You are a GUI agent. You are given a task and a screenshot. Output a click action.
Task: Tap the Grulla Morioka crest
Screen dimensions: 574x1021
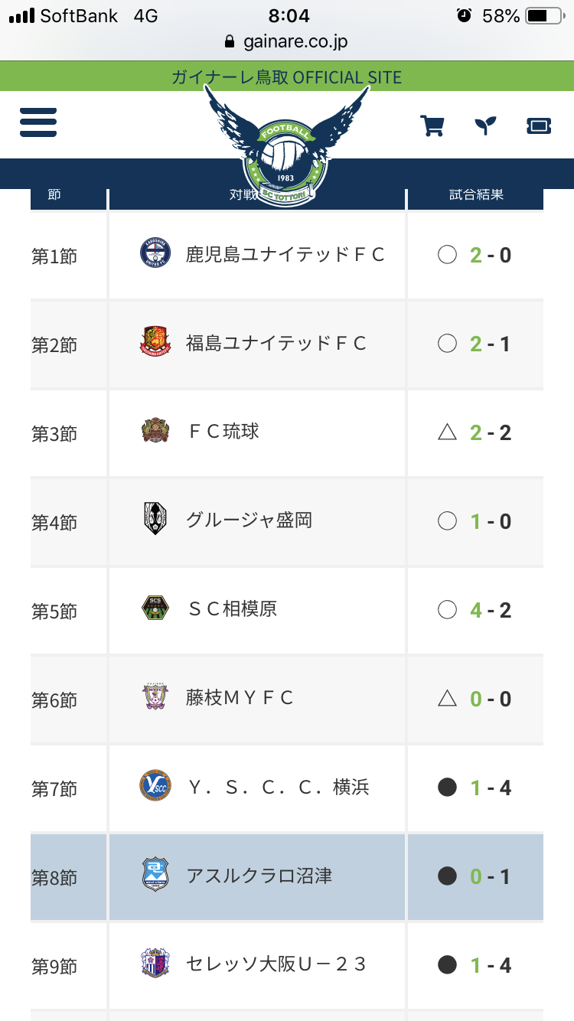pyautogui.click(x=155, y=520)
